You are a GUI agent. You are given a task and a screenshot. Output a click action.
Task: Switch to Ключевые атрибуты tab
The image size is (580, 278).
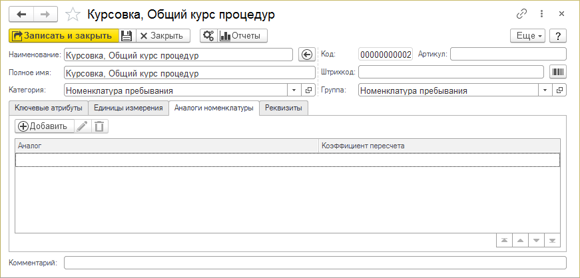pyautogui.click(x=48, y=108)
